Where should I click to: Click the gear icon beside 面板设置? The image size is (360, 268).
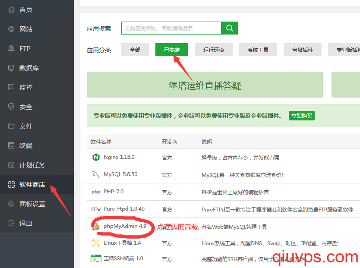[11, 204]
